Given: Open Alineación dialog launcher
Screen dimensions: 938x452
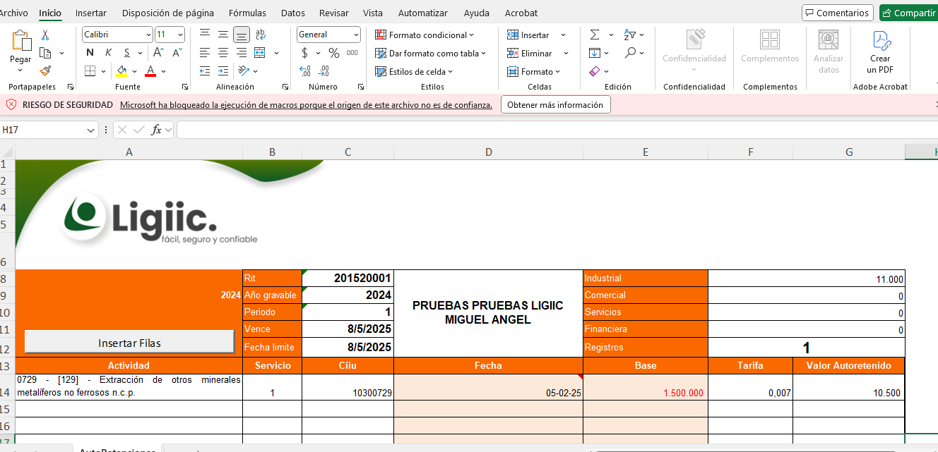Looking at the screenshot, I should pyautogui.click(x=285, y=87).
